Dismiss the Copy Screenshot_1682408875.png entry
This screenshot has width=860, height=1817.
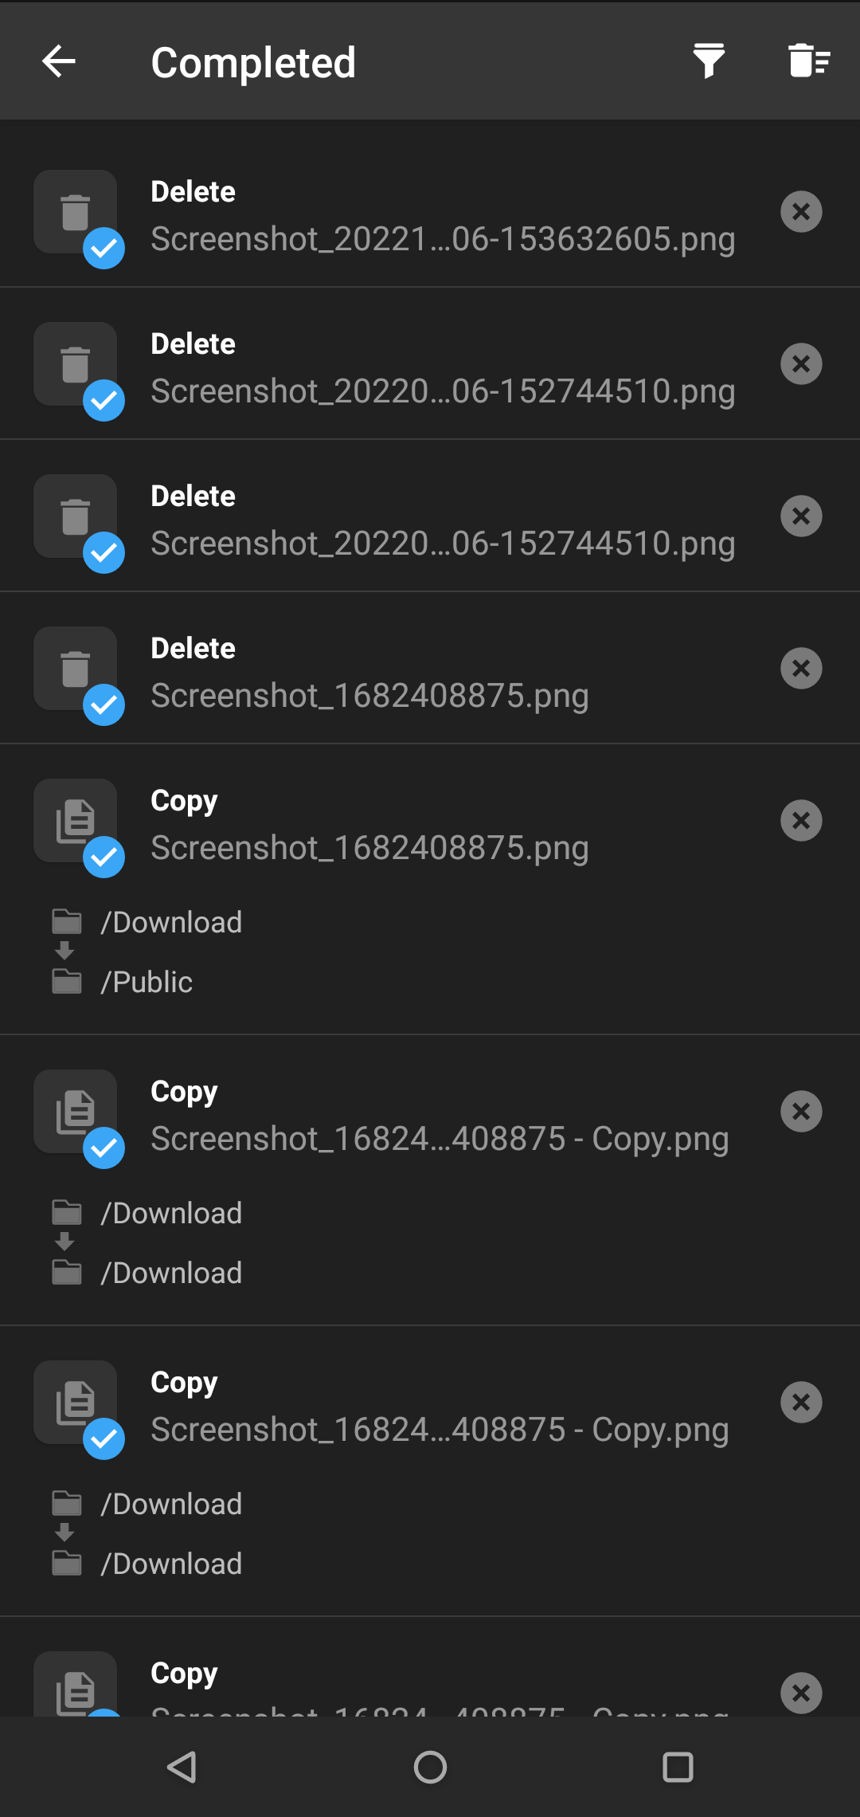[801, 821]
